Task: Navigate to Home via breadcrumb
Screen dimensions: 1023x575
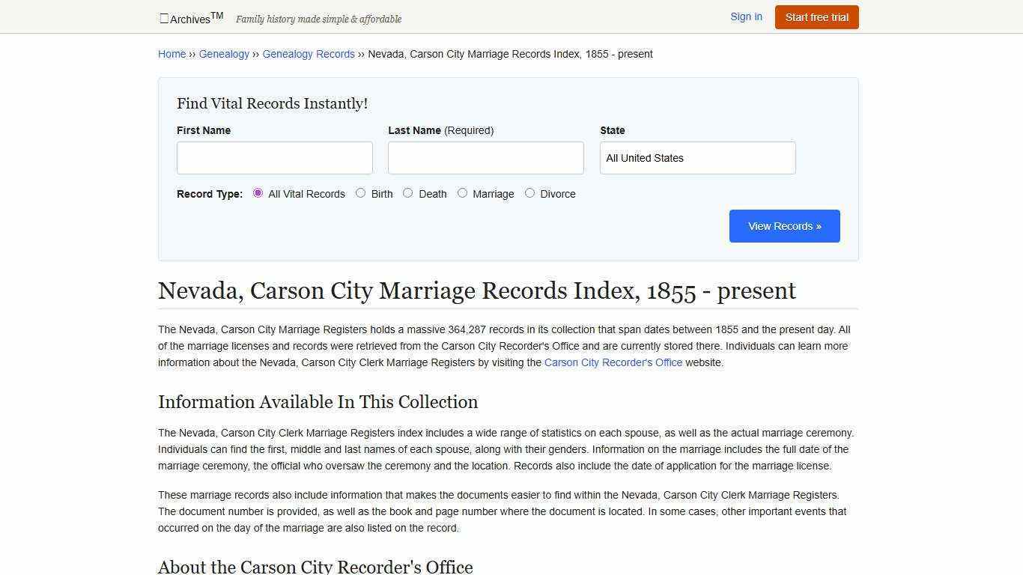Action: 171,53
